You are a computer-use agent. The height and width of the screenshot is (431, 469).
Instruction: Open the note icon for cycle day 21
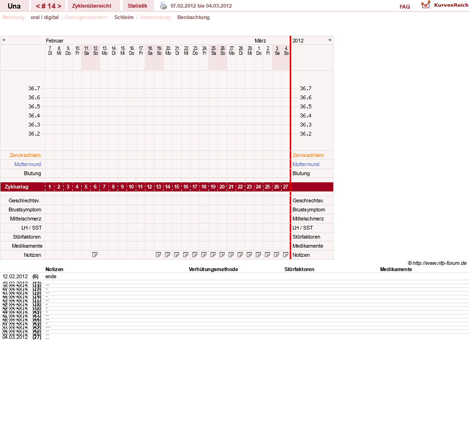pos(231,255)
